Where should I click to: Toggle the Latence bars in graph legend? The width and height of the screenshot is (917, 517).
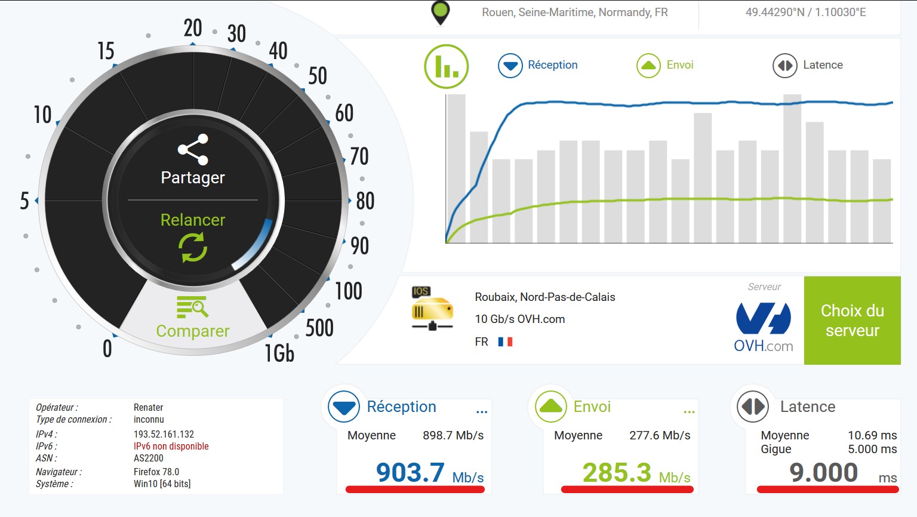[x=808, y=65]
